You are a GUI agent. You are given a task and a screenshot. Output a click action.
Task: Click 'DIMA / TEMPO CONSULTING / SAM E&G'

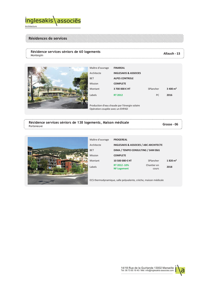137,150
